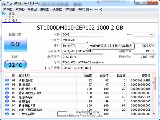This screenshot has height=120, width=160.
Task: Open the 文件(F) menu
Action: tap(8, 9)
